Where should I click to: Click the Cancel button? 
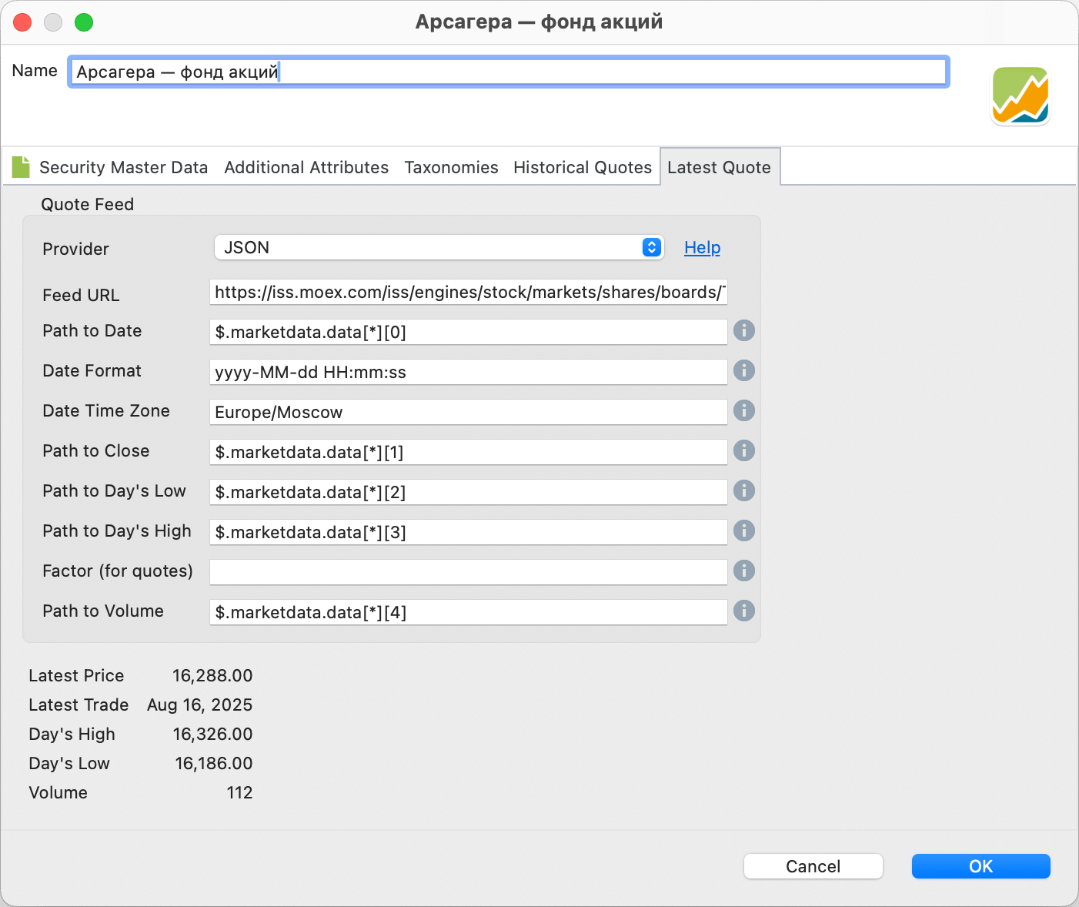[x=813, y=866]
